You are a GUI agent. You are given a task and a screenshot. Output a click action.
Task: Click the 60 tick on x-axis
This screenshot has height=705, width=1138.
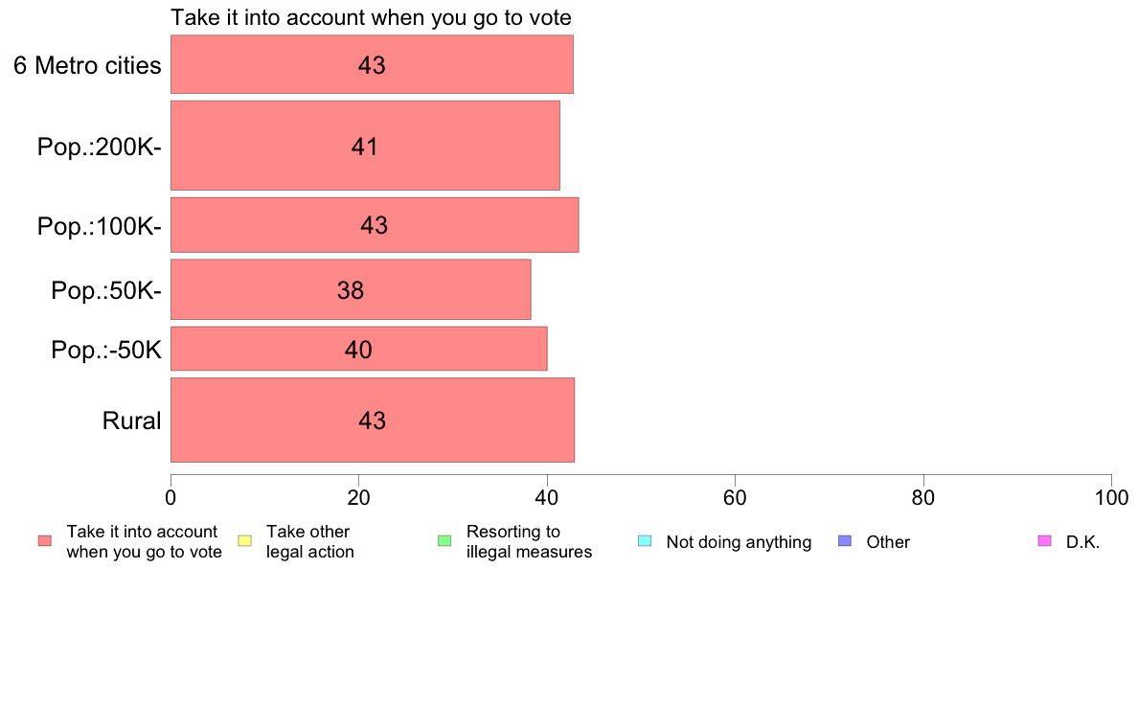[736, 497]
